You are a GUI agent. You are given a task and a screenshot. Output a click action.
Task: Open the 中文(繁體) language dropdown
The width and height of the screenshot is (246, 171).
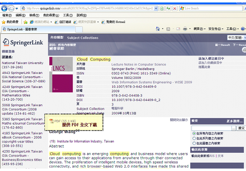pyautogui.click(x=237, y=37)
